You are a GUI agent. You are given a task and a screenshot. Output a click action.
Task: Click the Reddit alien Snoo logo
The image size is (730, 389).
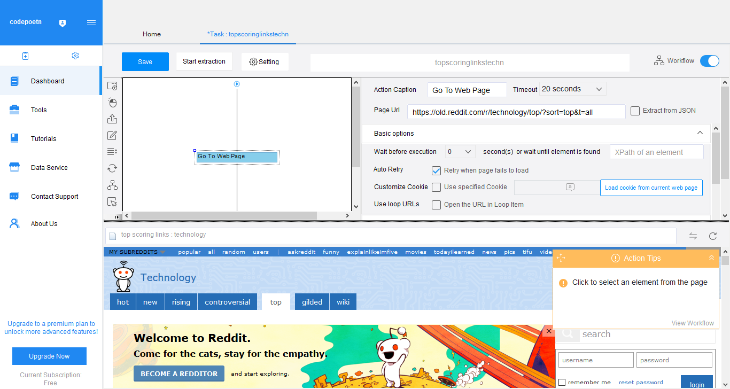coord(123,276)
